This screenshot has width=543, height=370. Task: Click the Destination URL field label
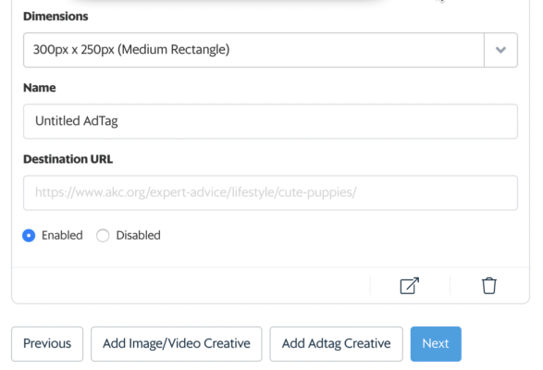coord(68,159)
